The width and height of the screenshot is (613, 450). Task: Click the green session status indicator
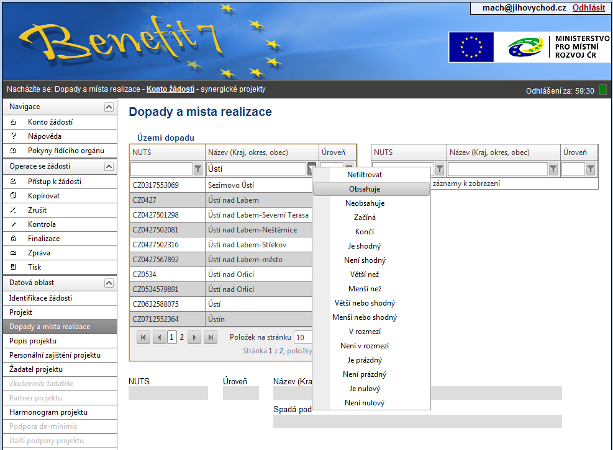point(603,90)
